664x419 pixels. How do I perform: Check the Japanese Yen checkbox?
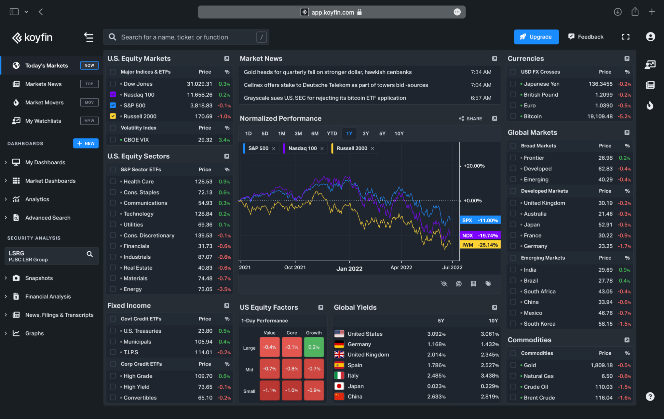click(x=513, y=84)
